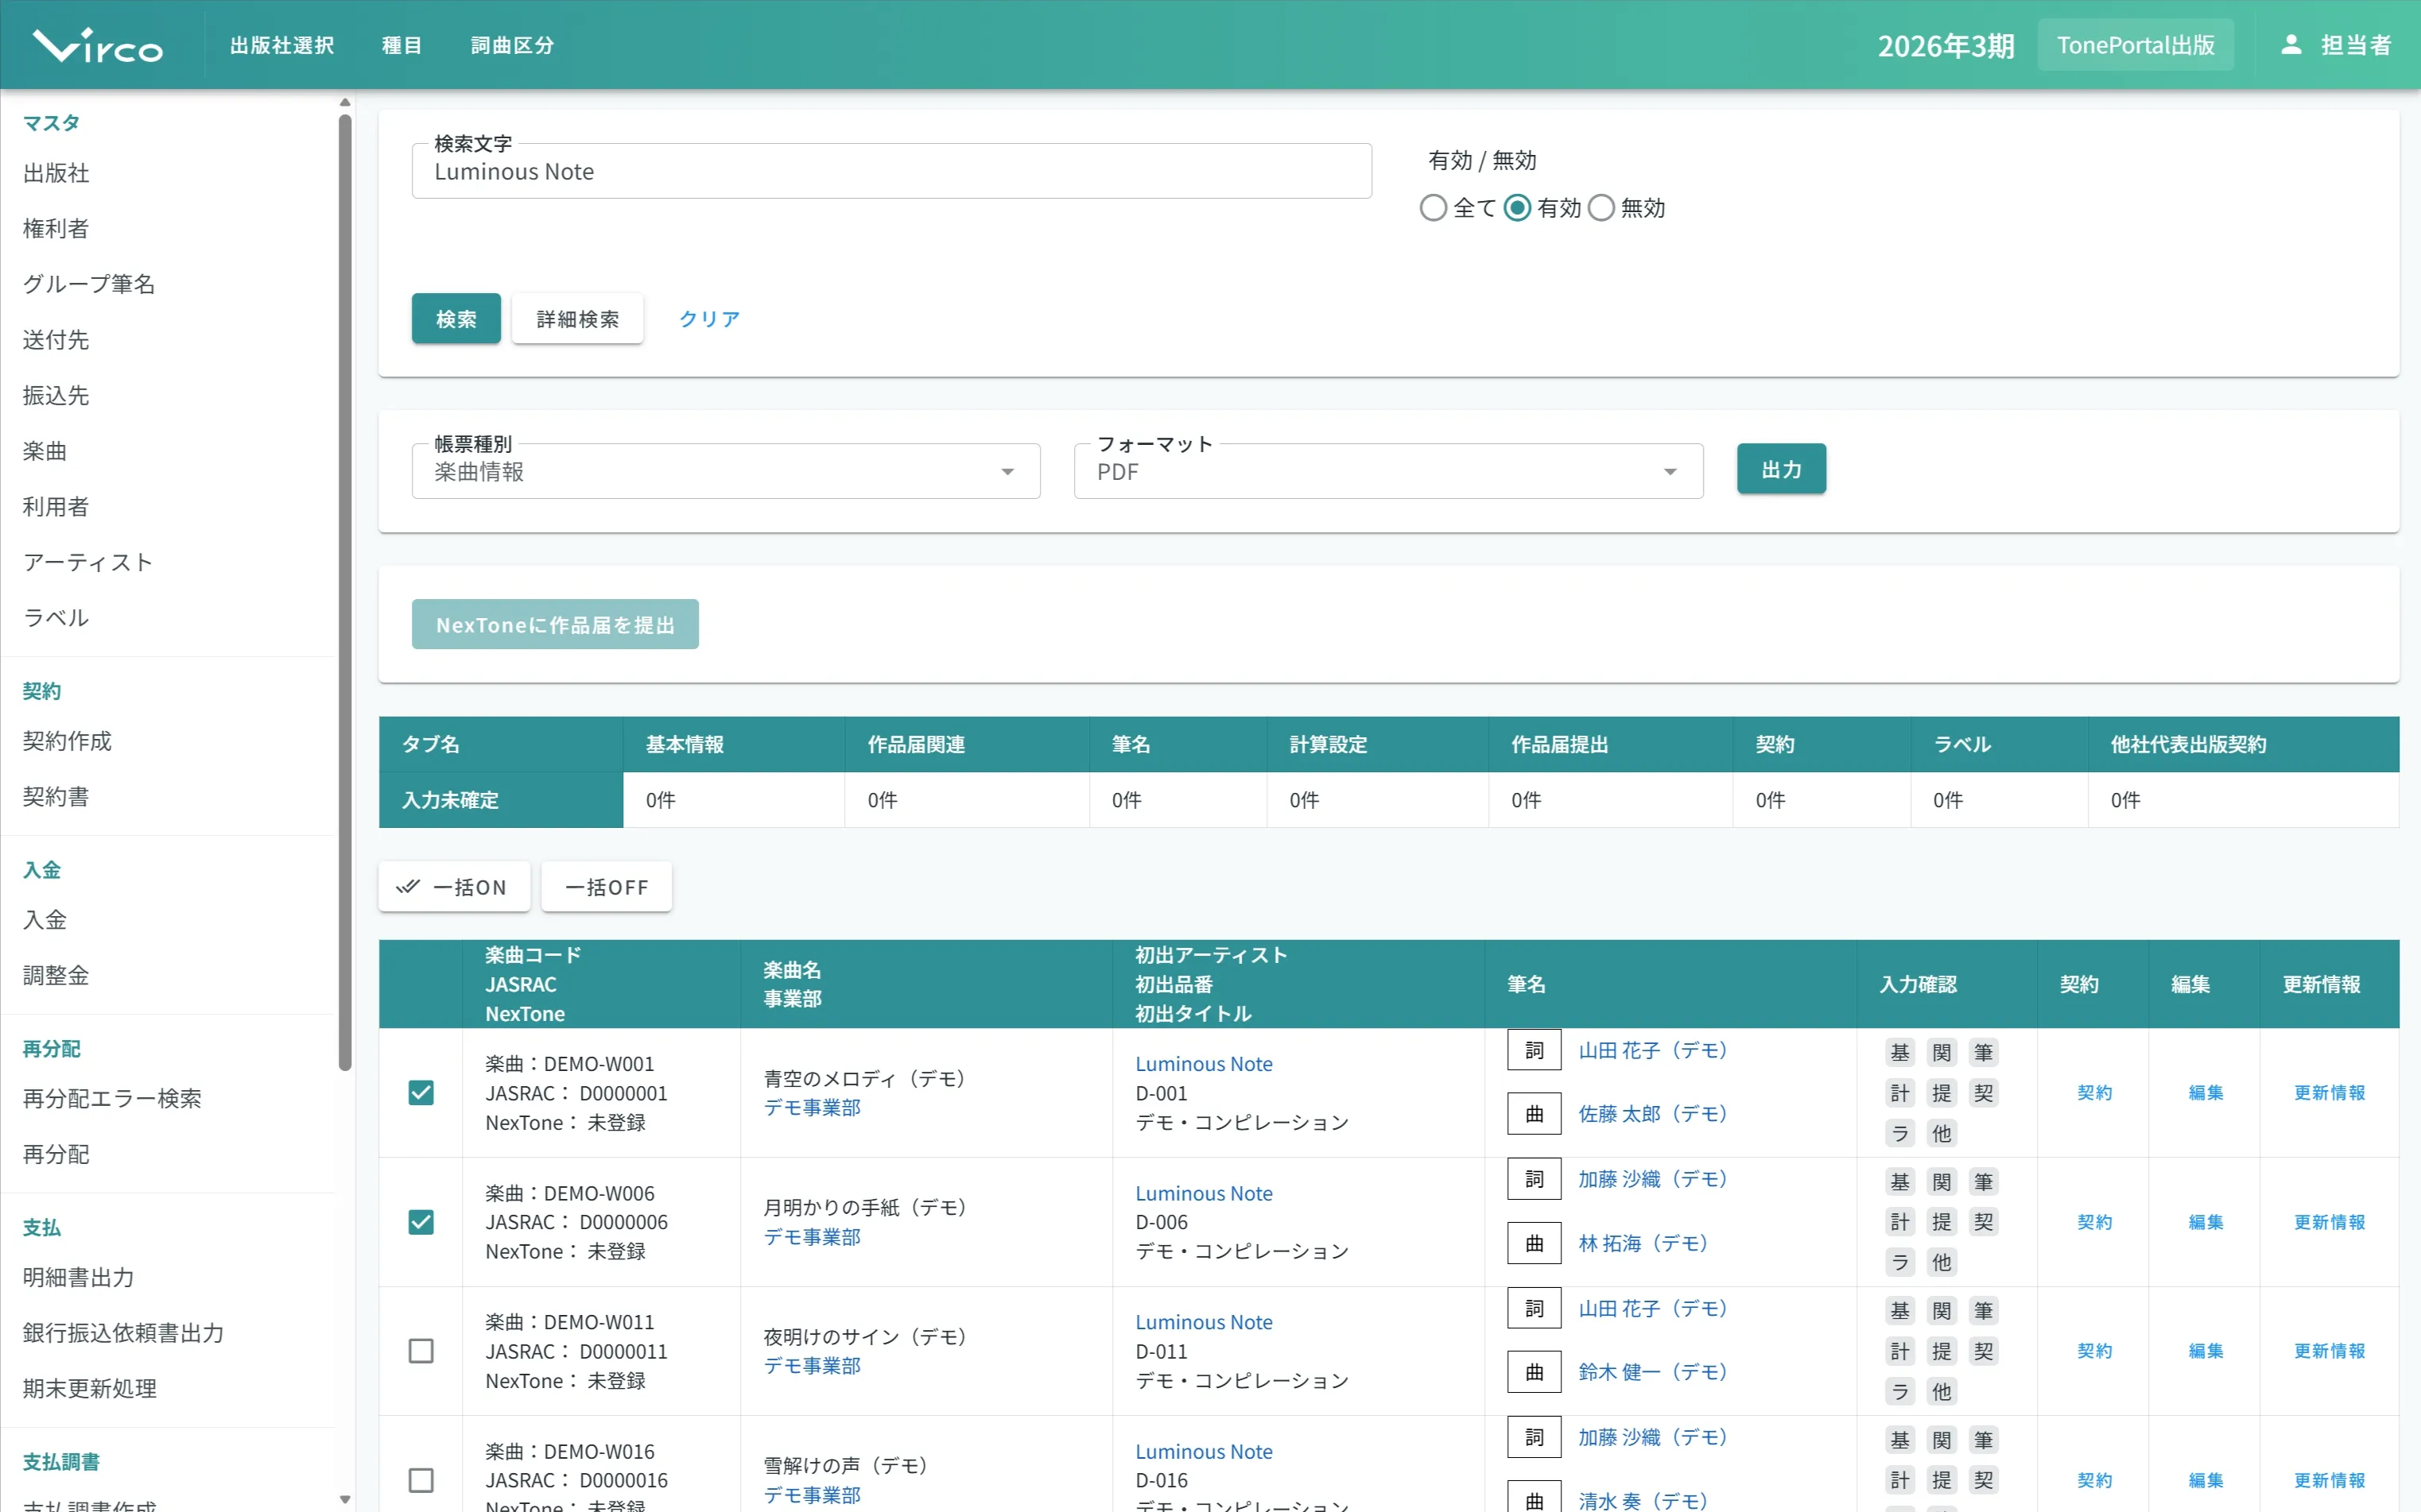Click 計 badge in DEMO-W001 row

[x=1899, y=1093]
